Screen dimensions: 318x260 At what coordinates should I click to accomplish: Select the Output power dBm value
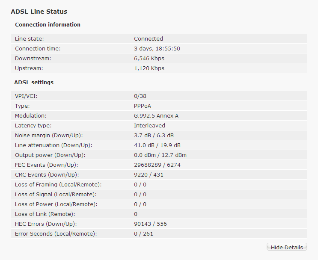coord(160,155)
